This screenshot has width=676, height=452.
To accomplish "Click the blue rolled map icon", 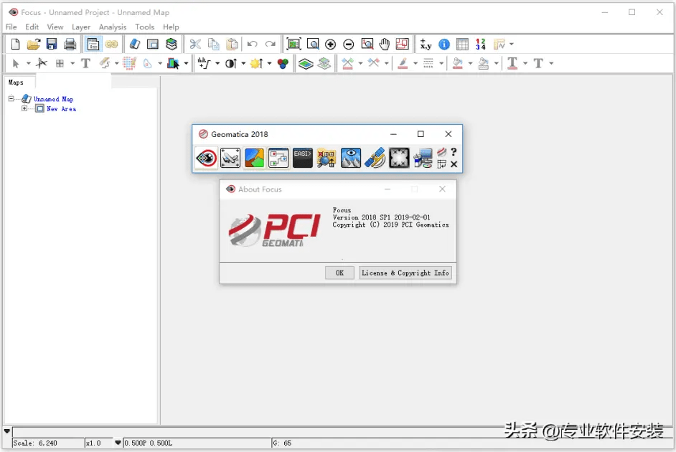I will (134, 44).
